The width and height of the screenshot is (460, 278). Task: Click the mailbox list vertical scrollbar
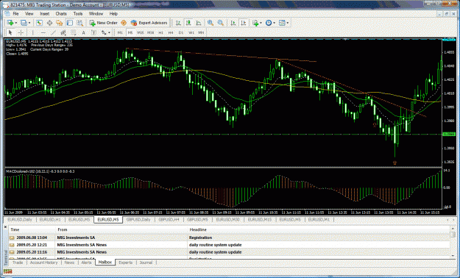452,242
